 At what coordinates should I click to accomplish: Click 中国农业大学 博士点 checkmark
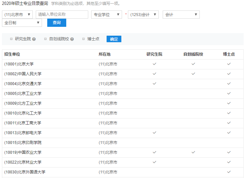229,152
